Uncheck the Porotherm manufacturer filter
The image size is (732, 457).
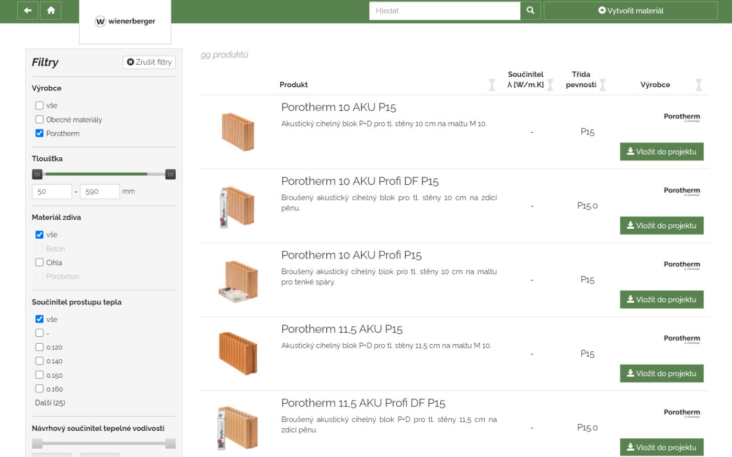(39, 133)
